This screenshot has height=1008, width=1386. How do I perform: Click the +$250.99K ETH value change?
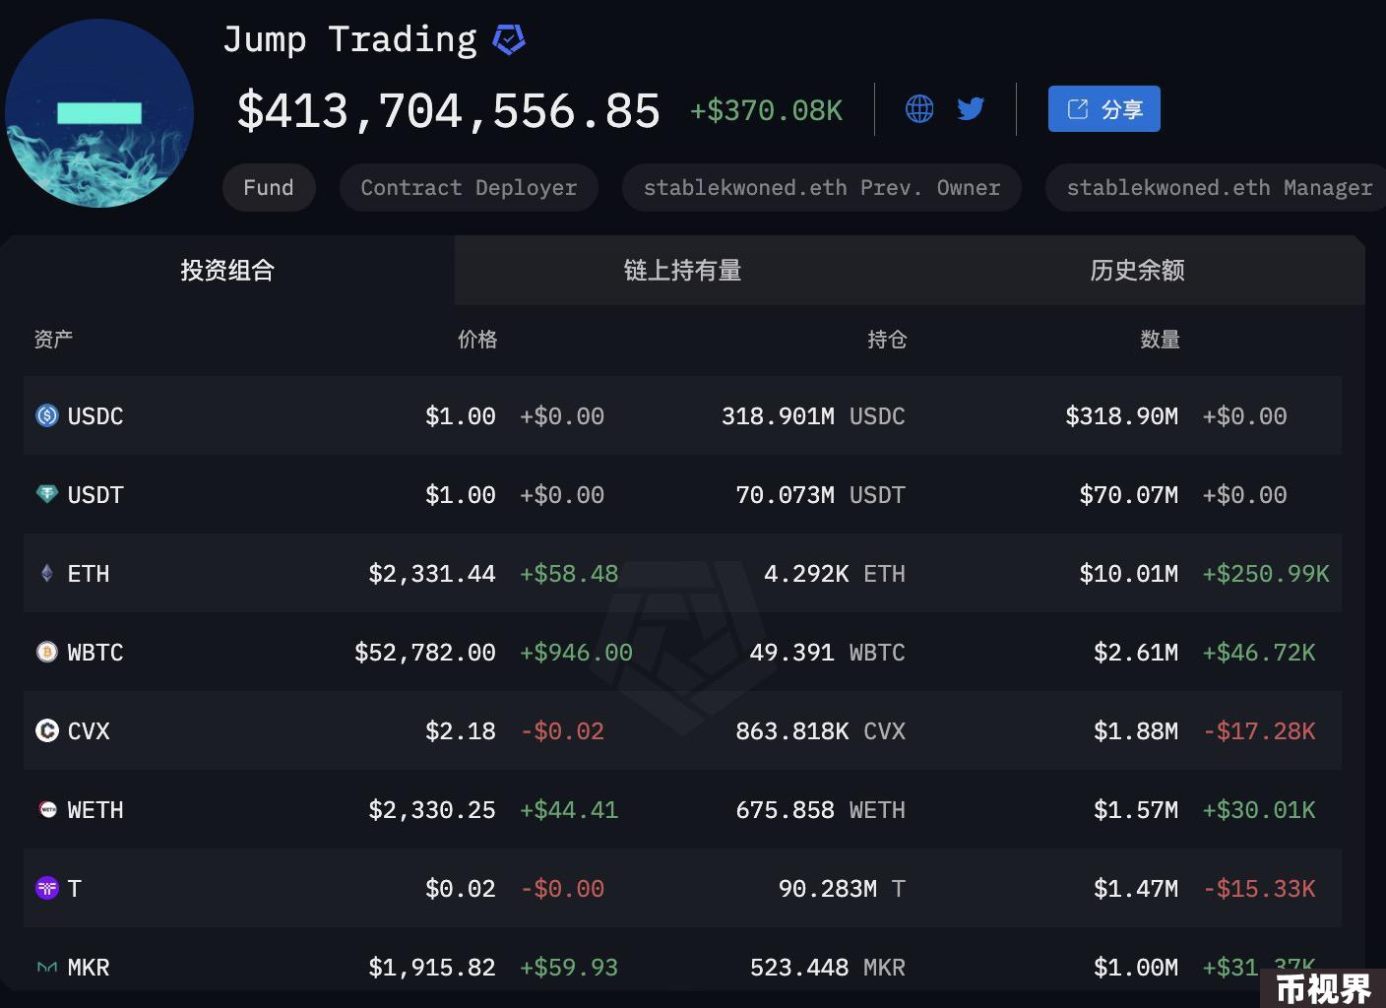pyautogui.click(x=1266, y=574)
